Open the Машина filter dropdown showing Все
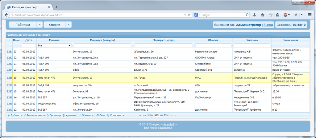This screenshot has width=316, height=138. point(54,45)
